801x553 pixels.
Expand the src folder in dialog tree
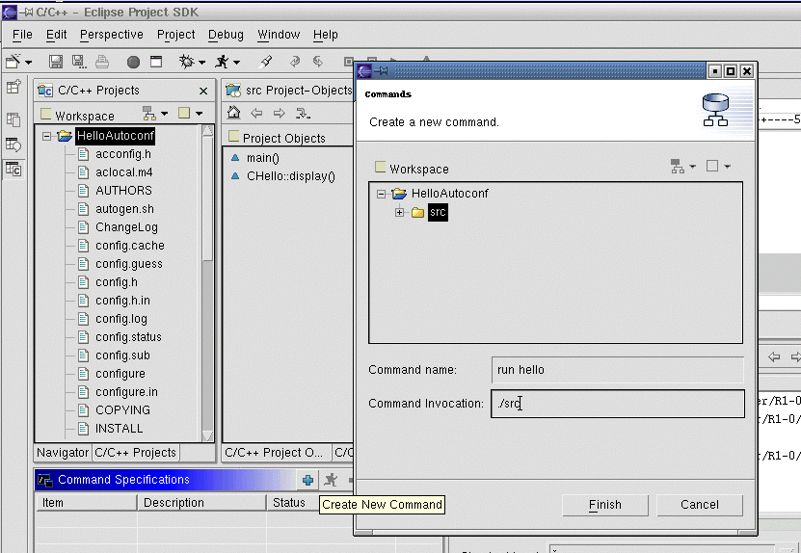399,212
